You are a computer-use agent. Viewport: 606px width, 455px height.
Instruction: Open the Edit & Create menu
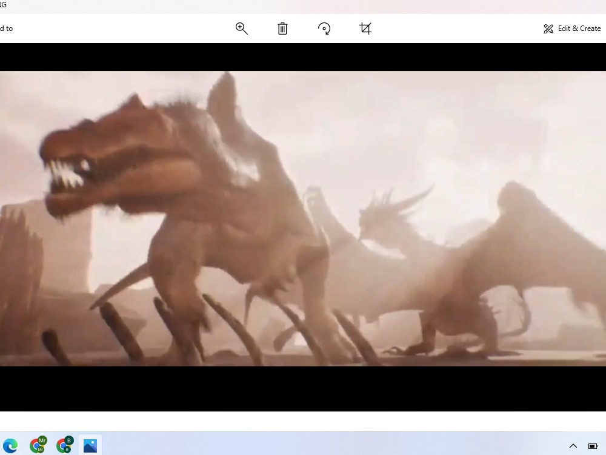pos(572,29)
